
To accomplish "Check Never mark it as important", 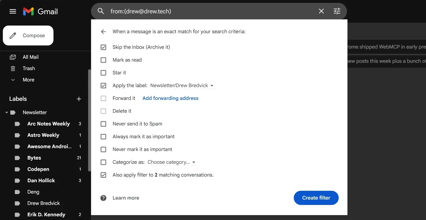I will 103,149.
